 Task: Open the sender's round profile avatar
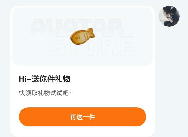pos(169,16)
